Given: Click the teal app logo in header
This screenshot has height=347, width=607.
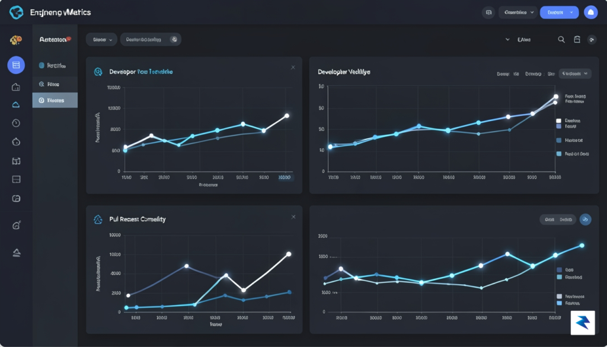Looking at the screenshot, I should (x=16, y=12).
